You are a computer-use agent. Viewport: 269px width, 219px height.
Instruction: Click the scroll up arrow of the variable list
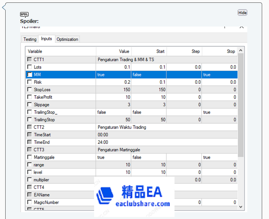point(241,51)
